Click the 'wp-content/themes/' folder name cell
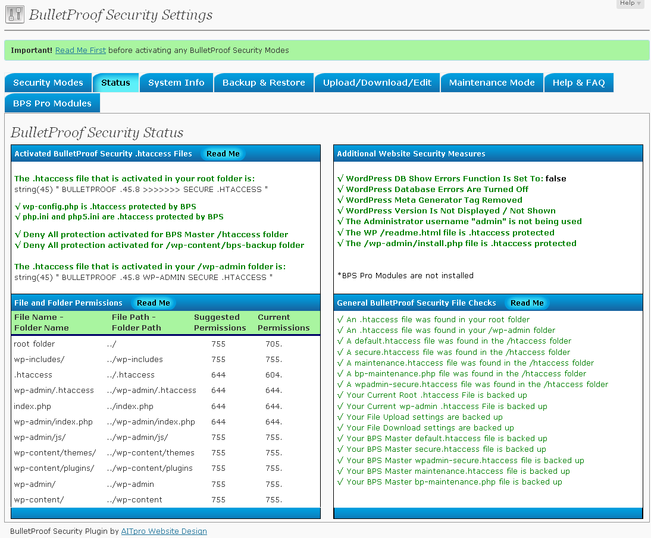The width and height of the screenshot is (651, 538). tap(55, 452)
